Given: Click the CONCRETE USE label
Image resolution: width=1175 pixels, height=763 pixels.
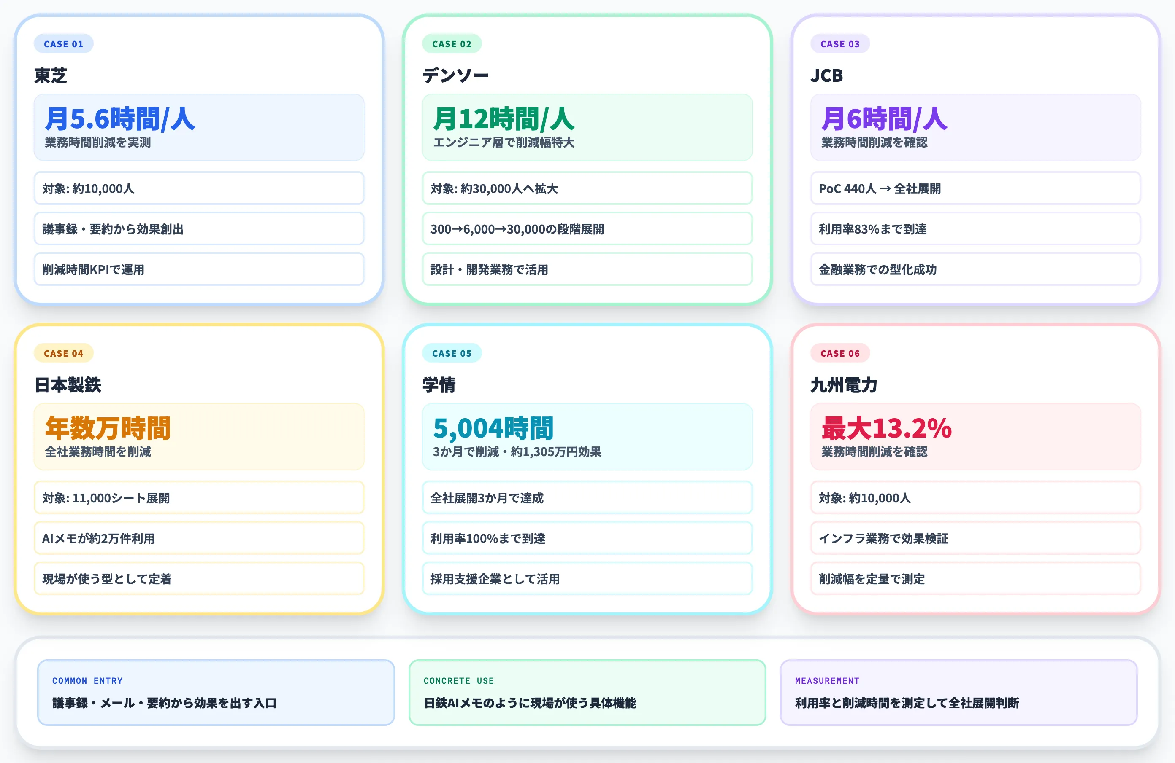Looking at the screenshot, I should (459, 681).
